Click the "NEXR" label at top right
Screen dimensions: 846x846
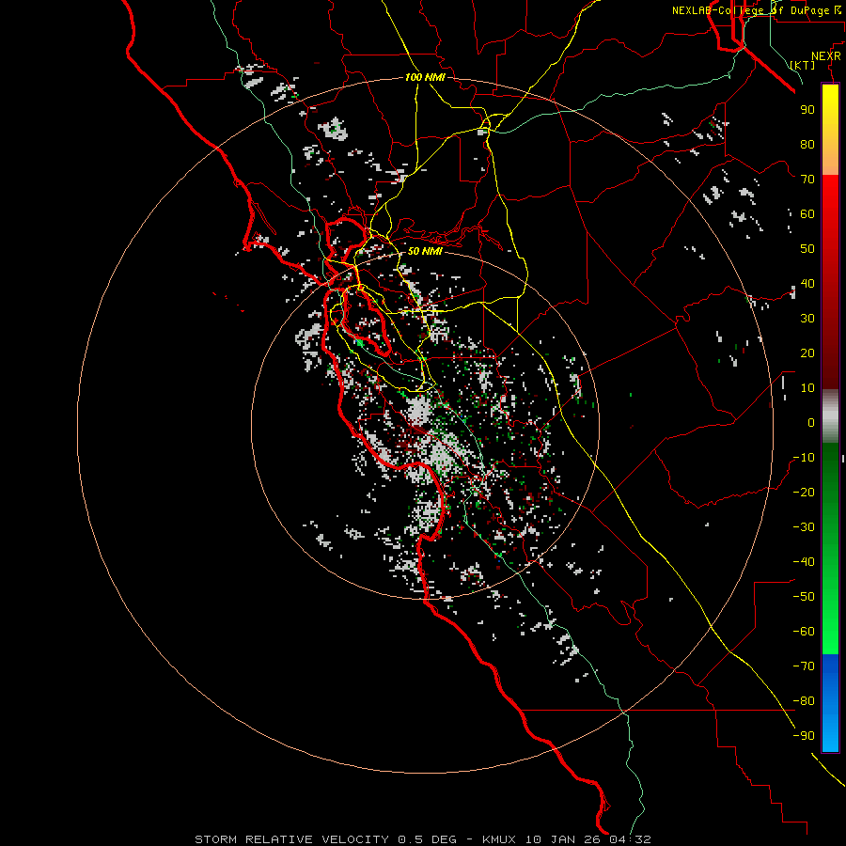pos(826,55)
